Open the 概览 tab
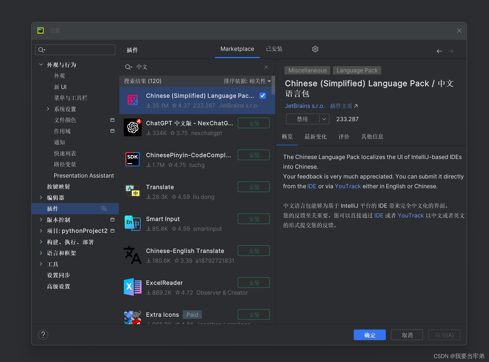Screen dimensions: 489x362 287,137
